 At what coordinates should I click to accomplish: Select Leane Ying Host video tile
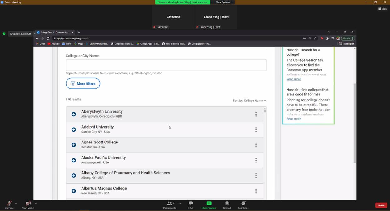tap(216, 17)
